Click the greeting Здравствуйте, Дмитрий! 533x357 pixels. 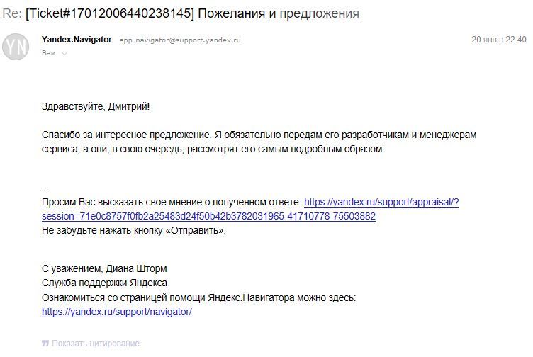96,106
